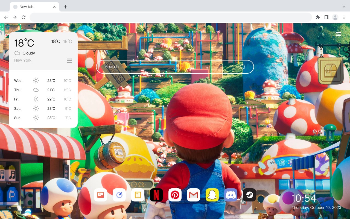350x219 pixels.
Task: Click the cloud icon for Thursday
Action: pyautogui.click(x=36, y=90)
